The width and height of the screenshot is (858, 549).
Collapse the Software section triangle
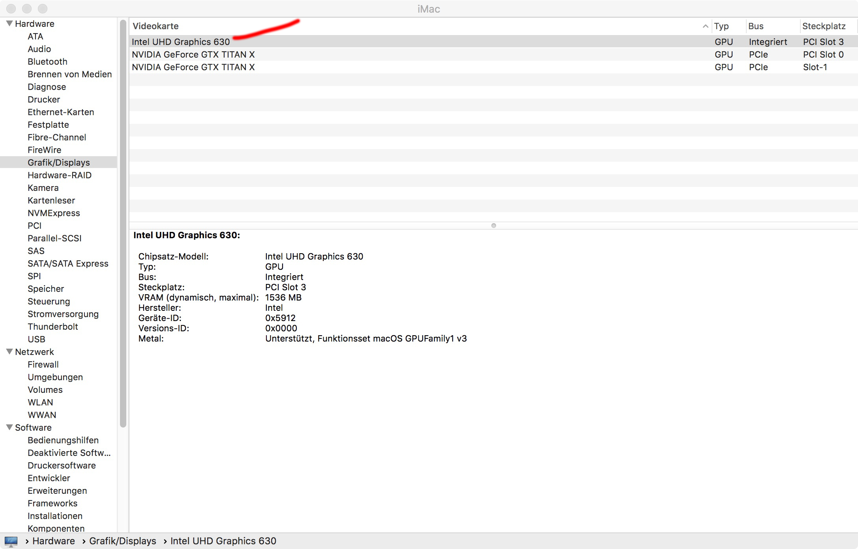[9, 428]
